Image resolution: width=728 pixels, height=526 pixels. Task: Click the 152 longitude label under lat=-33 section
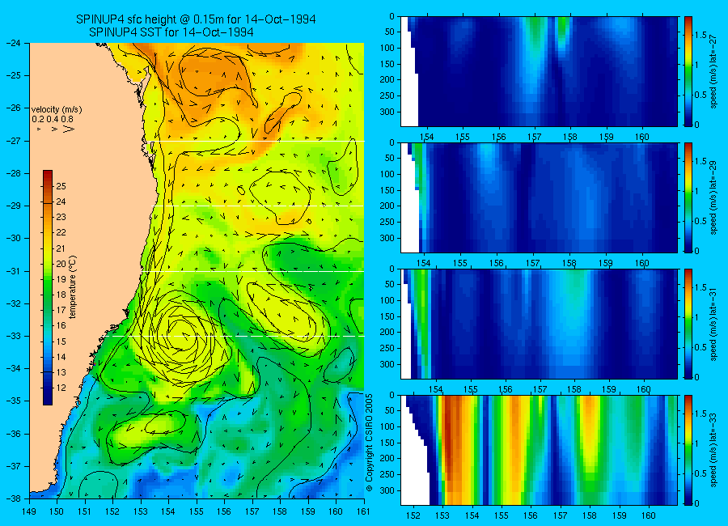click(x=413, y=515)
